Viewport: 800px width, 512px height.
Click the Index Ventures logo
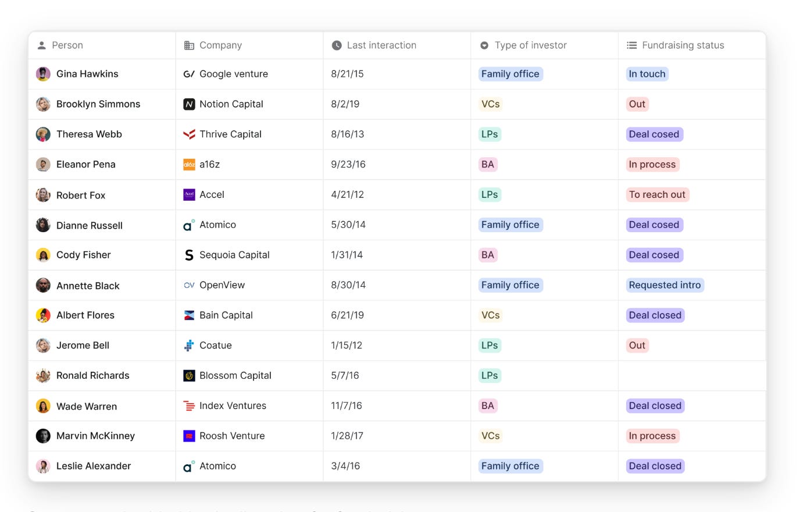[x=189, y=406]
